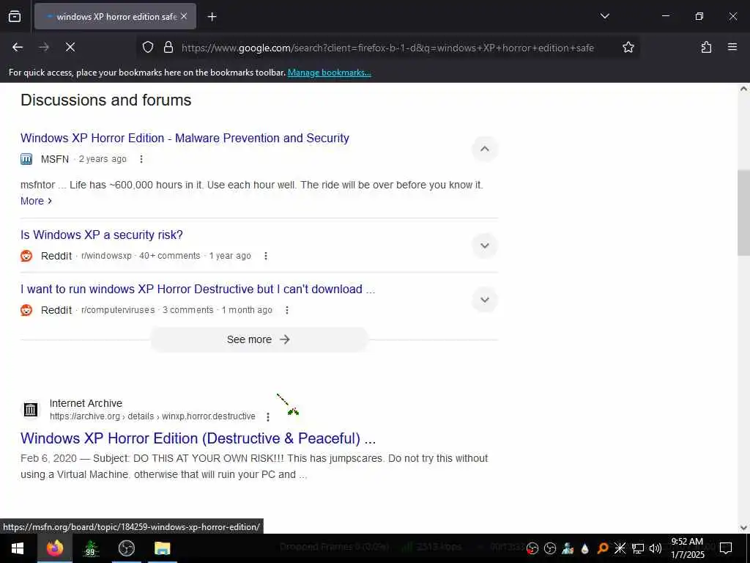Click the OBS tray icon with red dot
Screen dimensions: 750x563
pos(532,548)
